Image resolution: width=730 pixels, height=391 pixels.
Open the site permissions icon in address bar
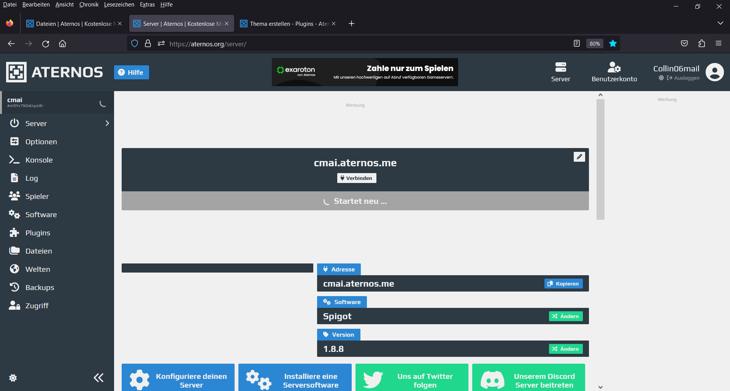click(x=161, y=44)
